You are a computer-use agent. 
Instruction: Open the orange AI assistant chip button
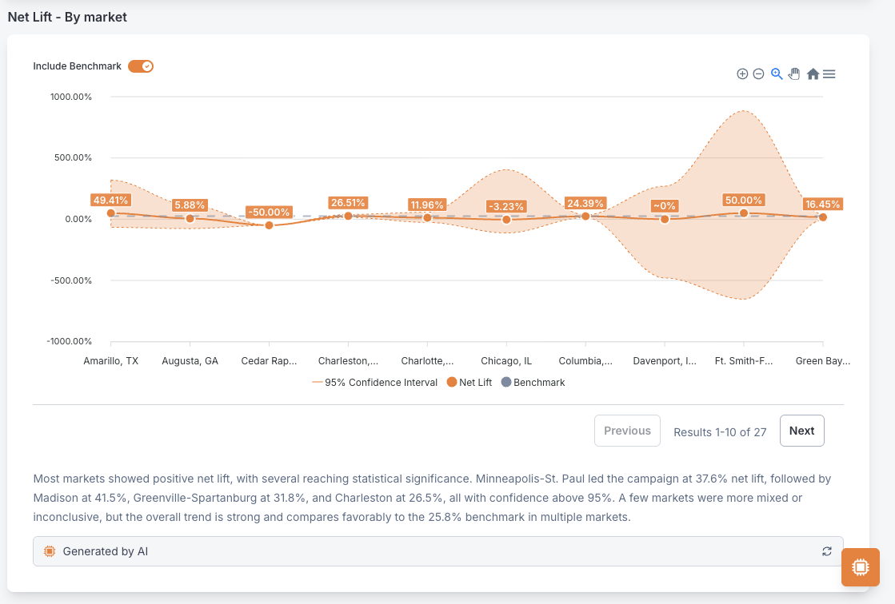860,567
